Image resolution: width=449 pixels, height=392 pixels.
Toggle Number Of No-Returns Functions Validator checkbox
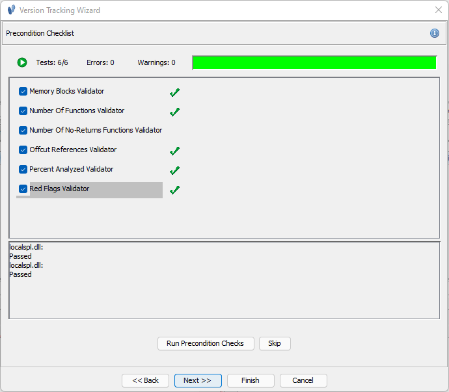[23, 130]
